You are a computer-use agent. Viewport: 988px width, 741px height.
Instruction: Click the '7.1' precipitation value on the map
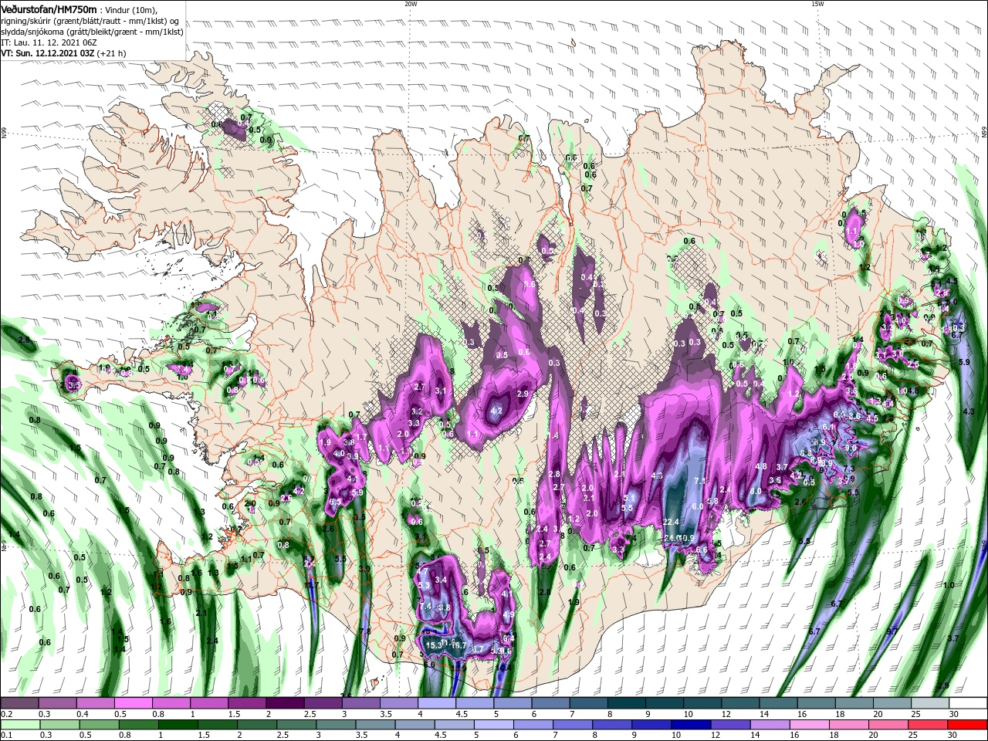point(701,482)
